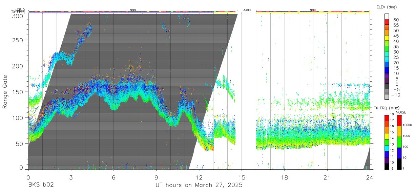Click the 1000 label on NOISE colorbar

[407, 136]
